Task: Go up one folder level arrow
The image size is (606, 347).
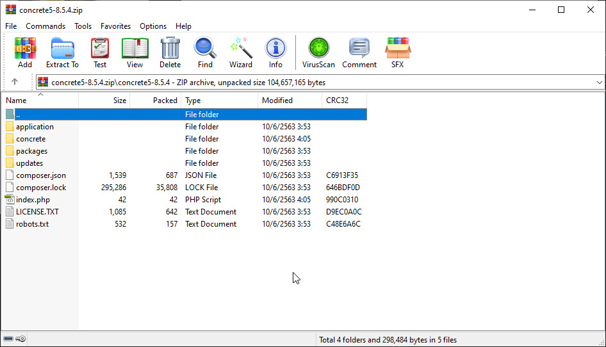Action: [x=15, y=82]
